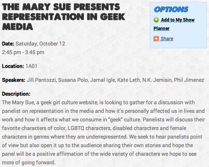The width and height of the screenshot is (209, 167).
Task: Click the Location label
Action: [13, 66]
